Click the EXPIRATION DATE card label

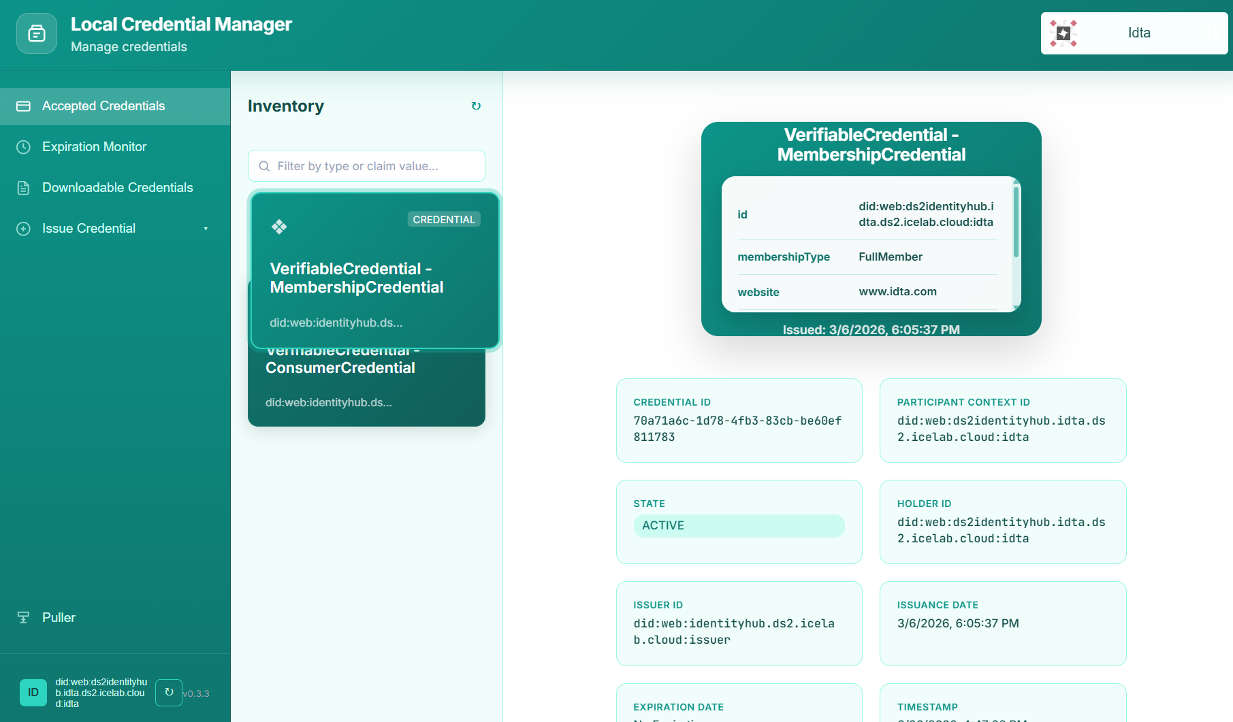coord(679,707)
